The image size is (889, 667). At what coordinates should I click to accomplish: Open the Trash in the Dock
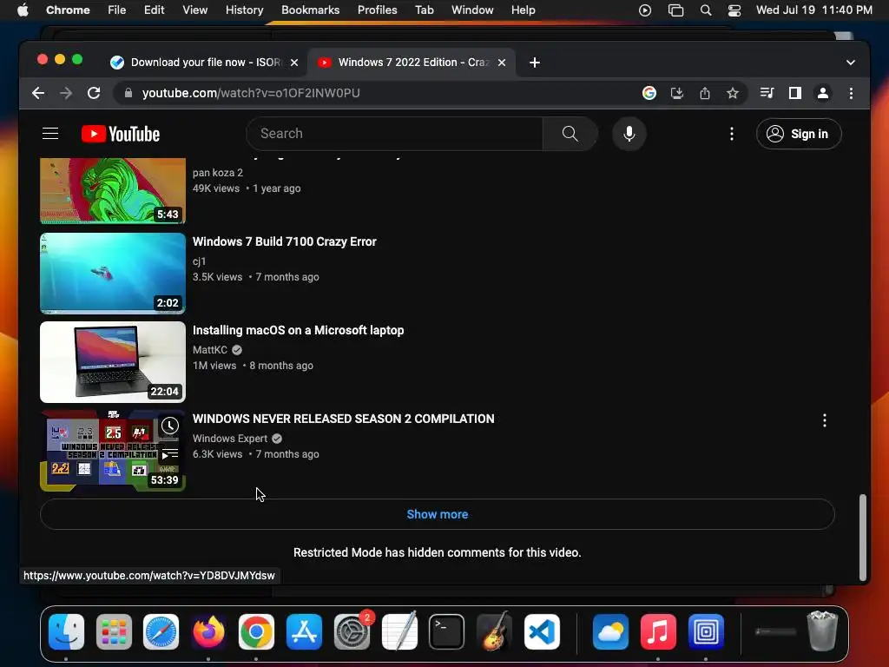point(821,631)
